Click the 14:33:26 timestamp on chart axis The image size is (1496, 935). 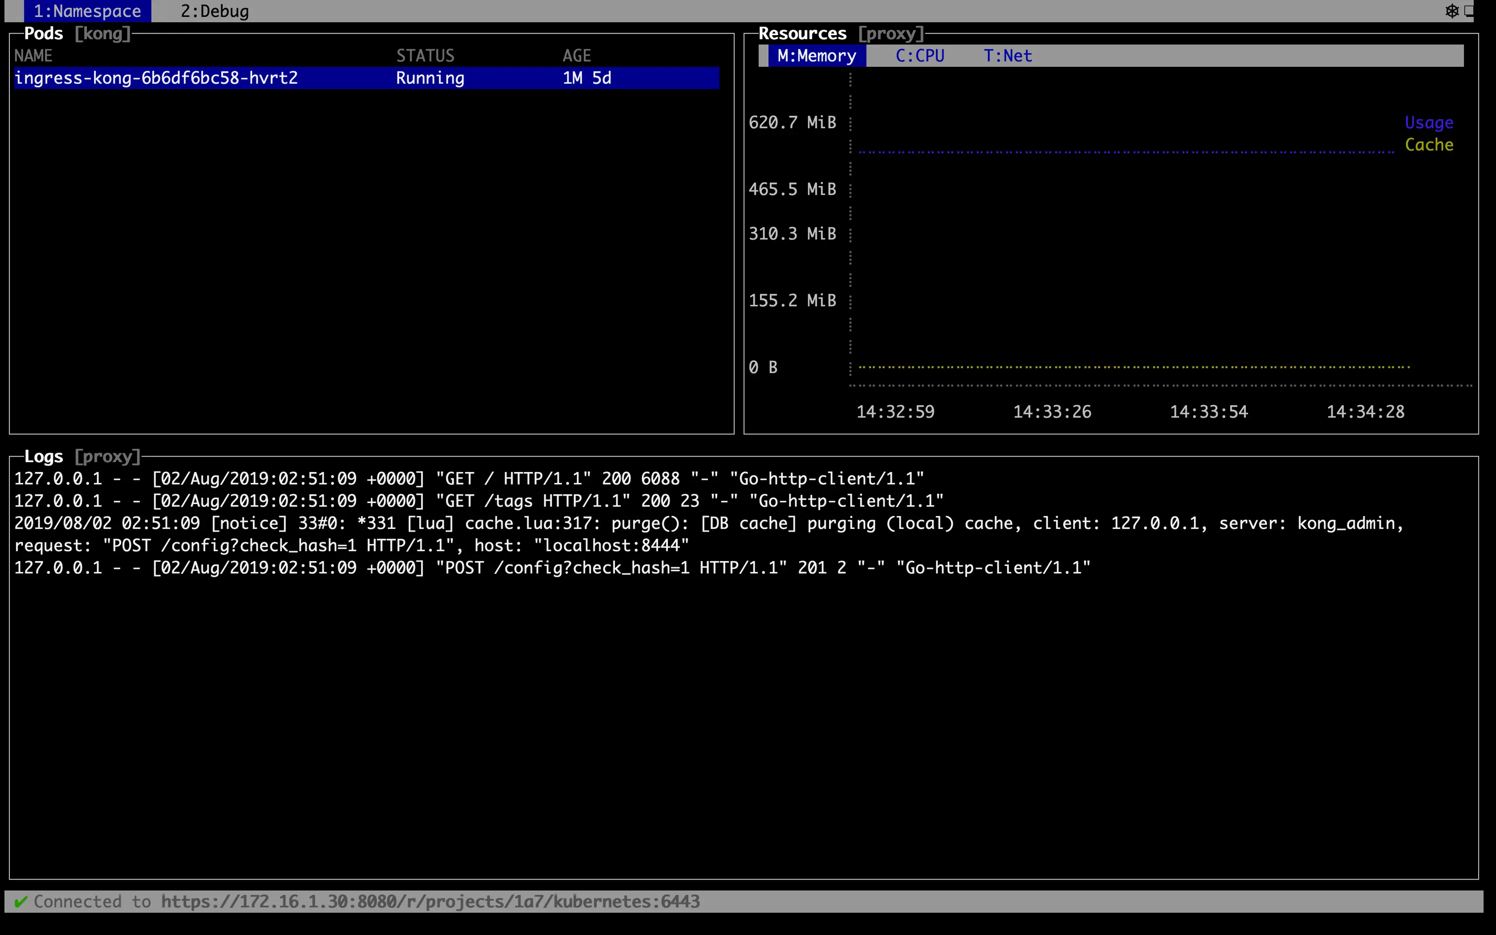coord(1052,412)
